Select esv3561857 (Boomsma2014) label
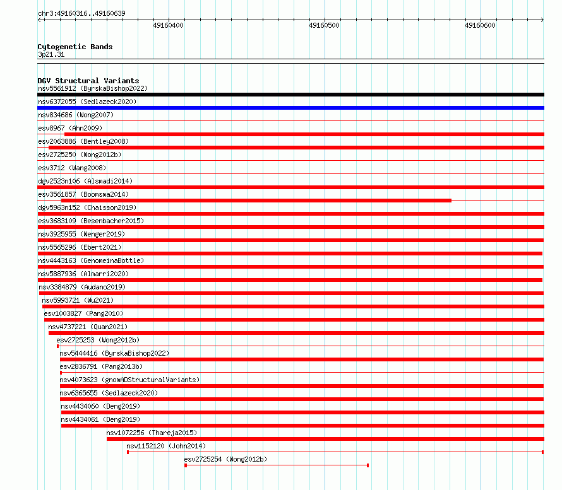 coord(83,194)
